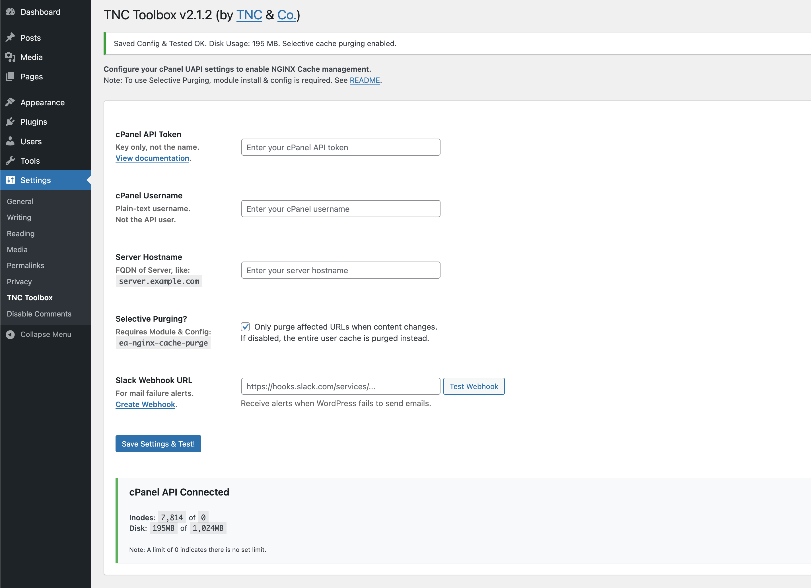Click the Inodes value 7,814
Image resolution: width=811 pixels, height=588 pixels.
pyautogui.click(x=172, y=517)
